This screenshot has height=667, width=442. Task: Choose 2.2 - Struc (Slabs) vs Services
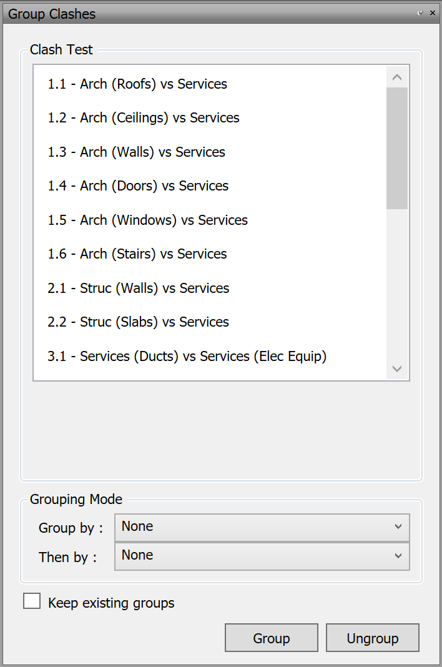(x=139, y=322)
